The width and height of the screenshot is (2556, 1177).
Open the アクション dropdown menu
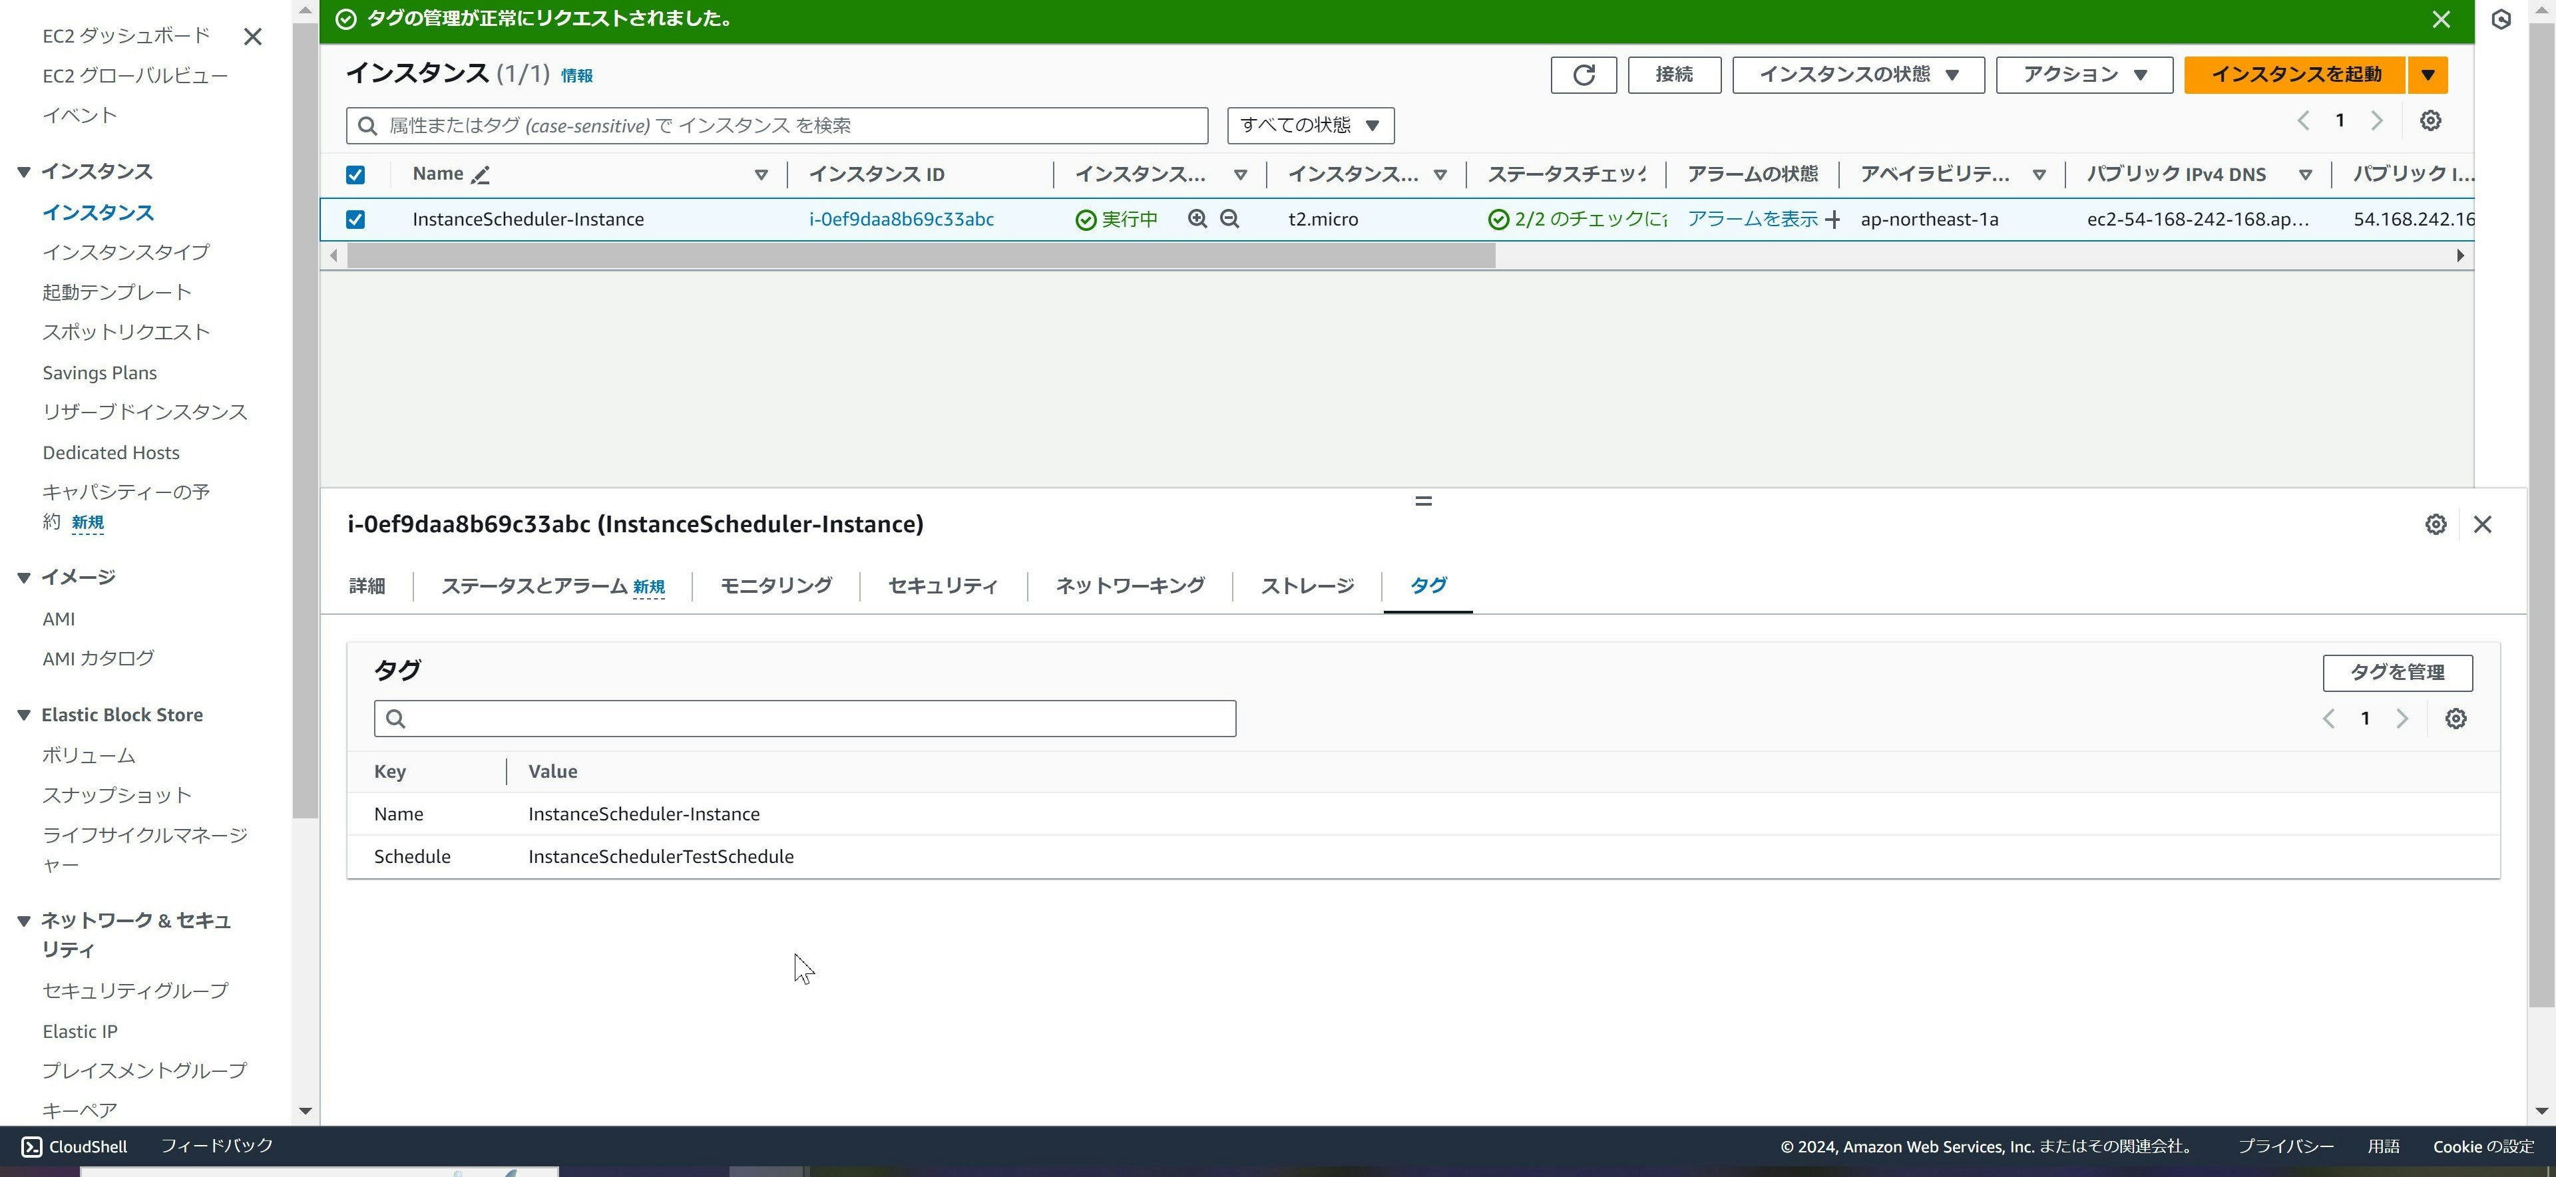tap(2083, 75)
